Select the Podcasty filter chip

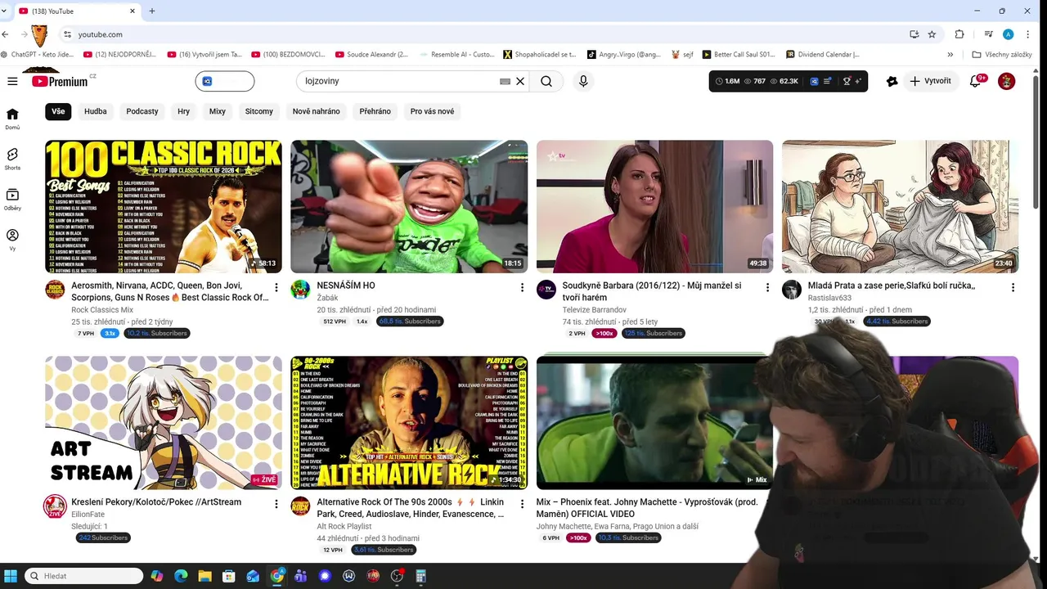coord(142,111)
